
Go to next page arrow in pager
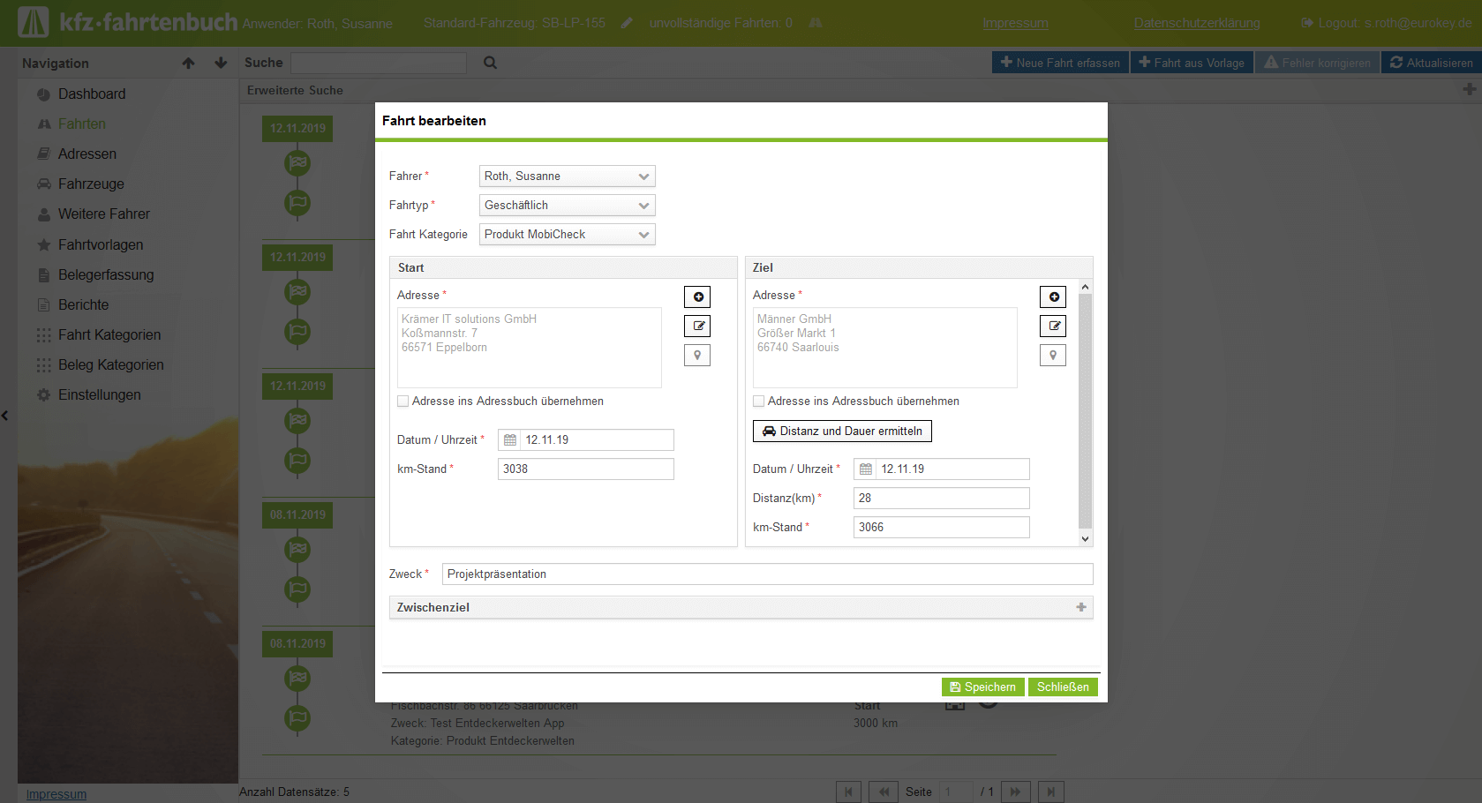click(x=1015, y=792)
